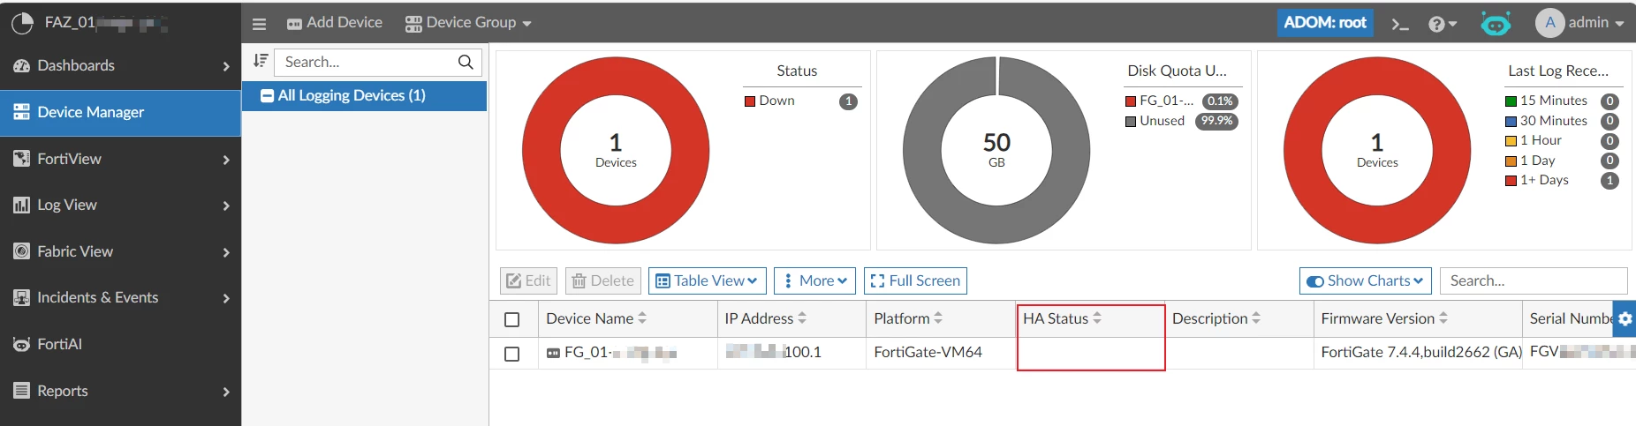Open table column settings gear
This screenshot has height=426, width=1636.
click(1625, 318)
